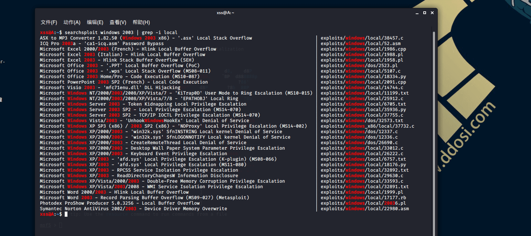This screenshot has height=236, width=531.
Task: Open the 查看(V) menu
Action: pyautogui.click(x=118, y=22)
